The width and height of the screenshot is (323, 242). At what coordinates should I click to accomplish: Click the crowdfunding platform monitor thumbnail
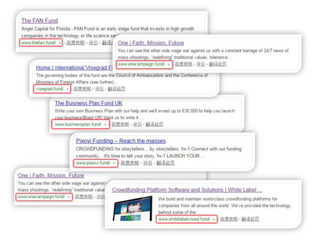[132, 209]
